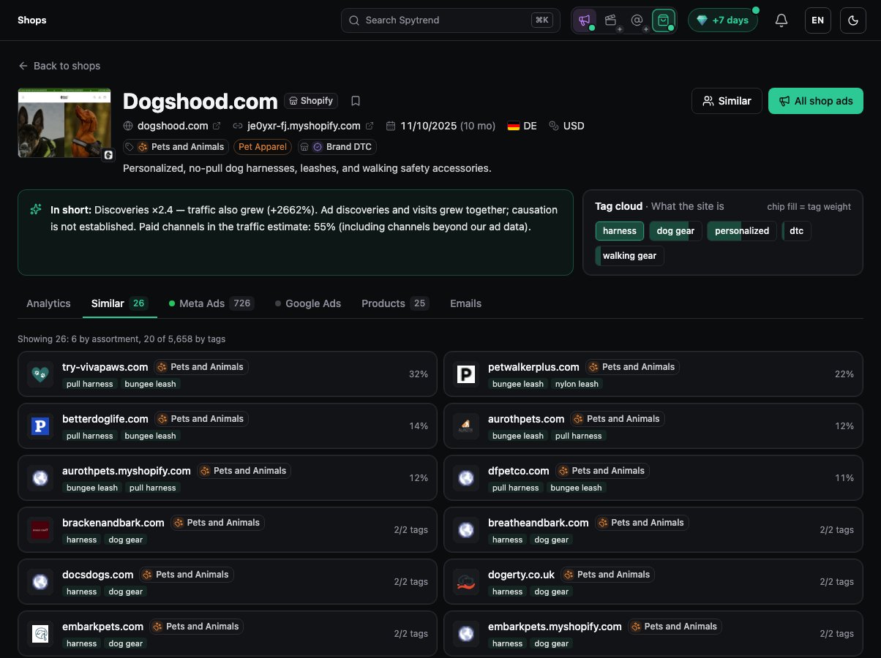
Task: Click nylon leash tag on petwalkerplus.com
Action: pyautogui.click(x=577, y=384)
